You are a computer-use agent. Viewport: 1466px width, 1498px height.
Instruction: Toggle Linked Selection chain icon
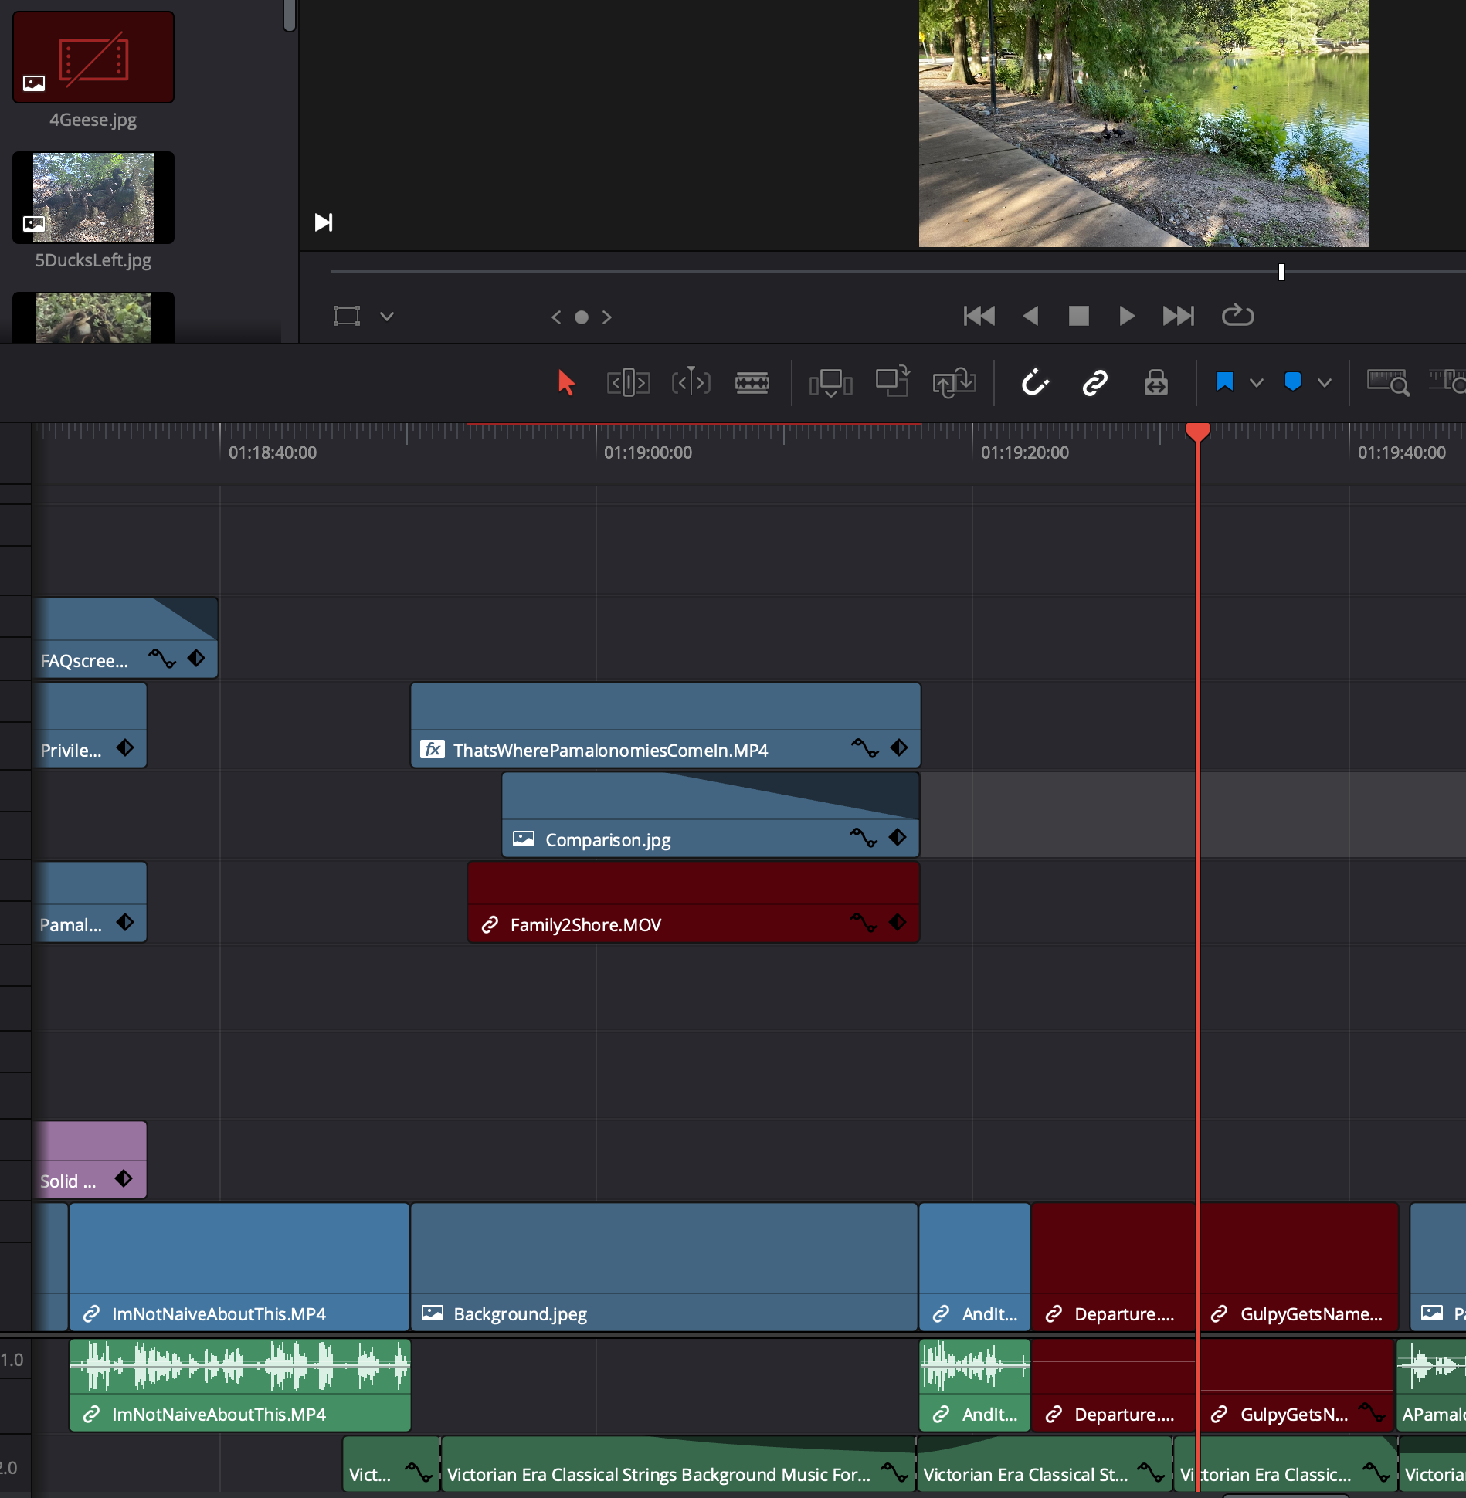(x=1094, y=382)
